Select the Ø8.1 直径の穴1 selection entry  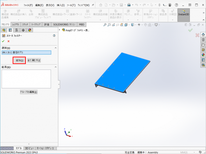[x=26, y=52]
